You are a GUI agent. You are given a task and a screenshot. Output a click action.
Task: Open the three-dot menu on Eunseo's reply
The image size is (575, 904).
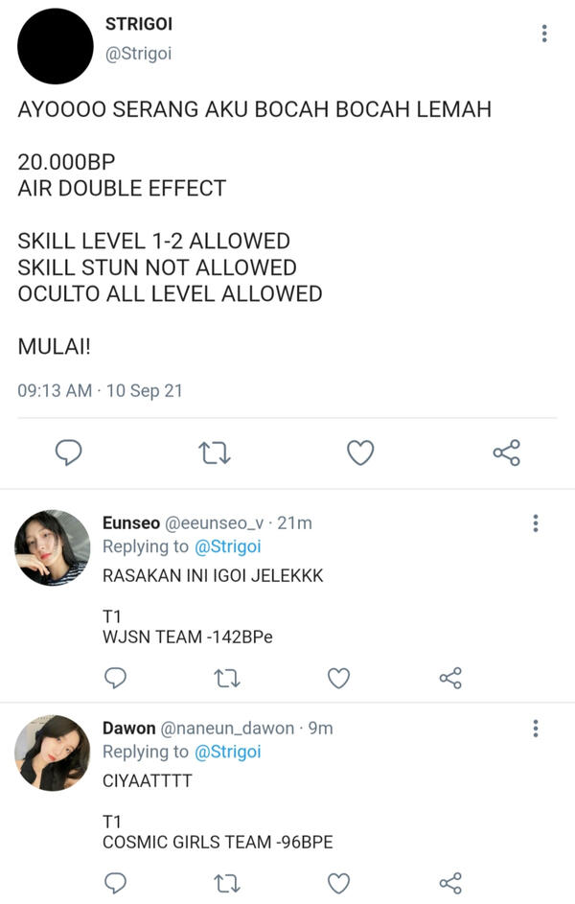point(536,522)
